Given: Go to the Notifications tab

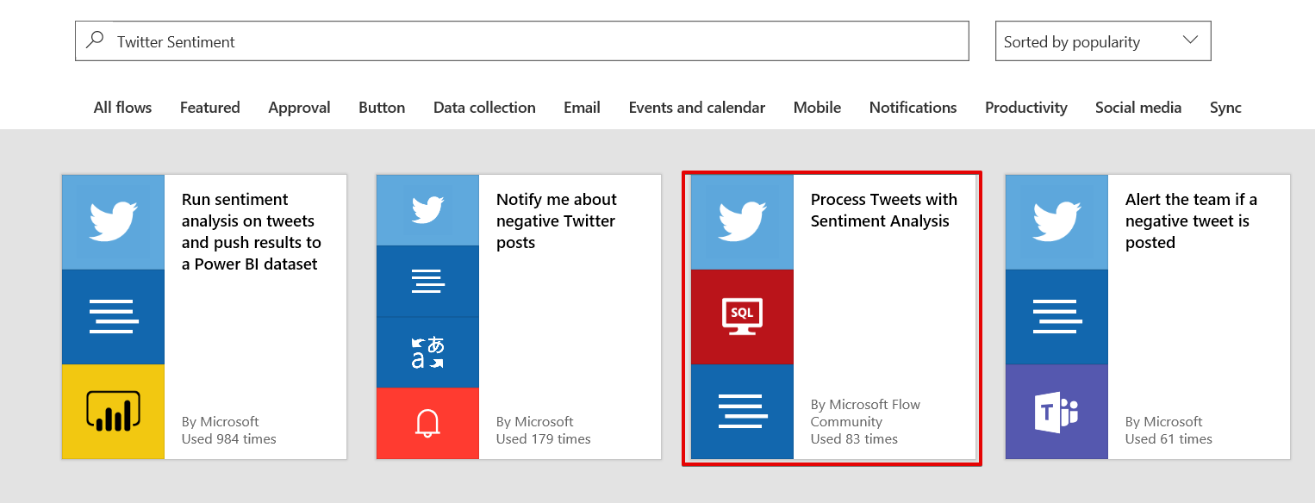Looking at the screenshot, I should [913, 108].
